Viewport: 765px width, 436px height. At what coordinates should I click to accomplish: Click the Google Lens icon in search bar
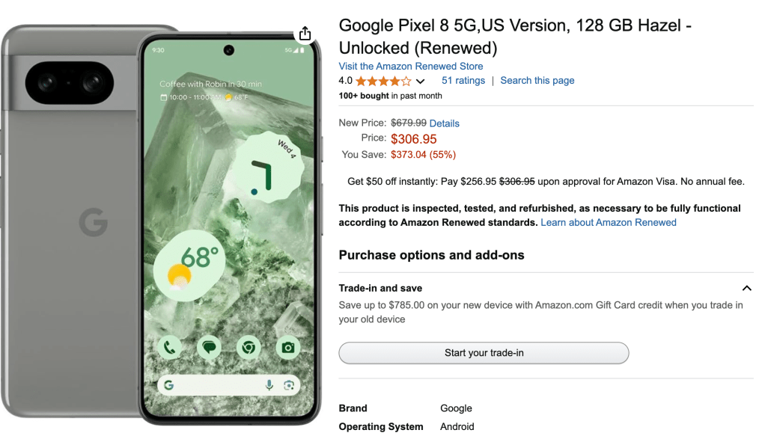pyautogui.click(x=289, y=385)
